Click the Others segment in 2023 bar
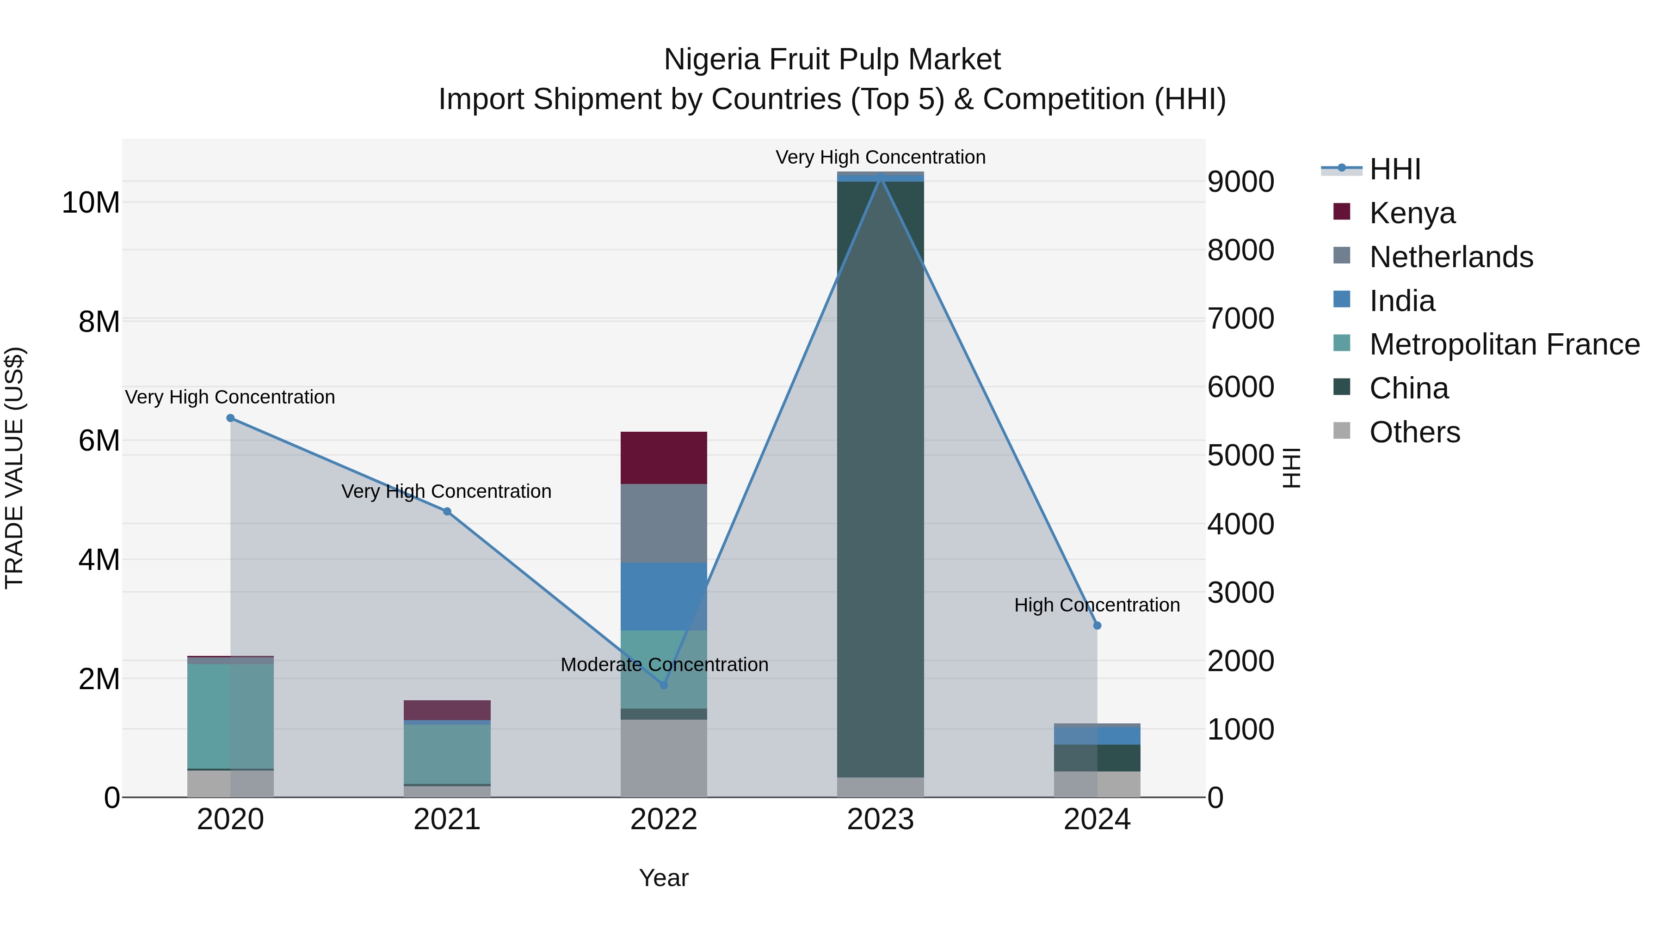This screenshot has width=1665, height=936. 880,787
